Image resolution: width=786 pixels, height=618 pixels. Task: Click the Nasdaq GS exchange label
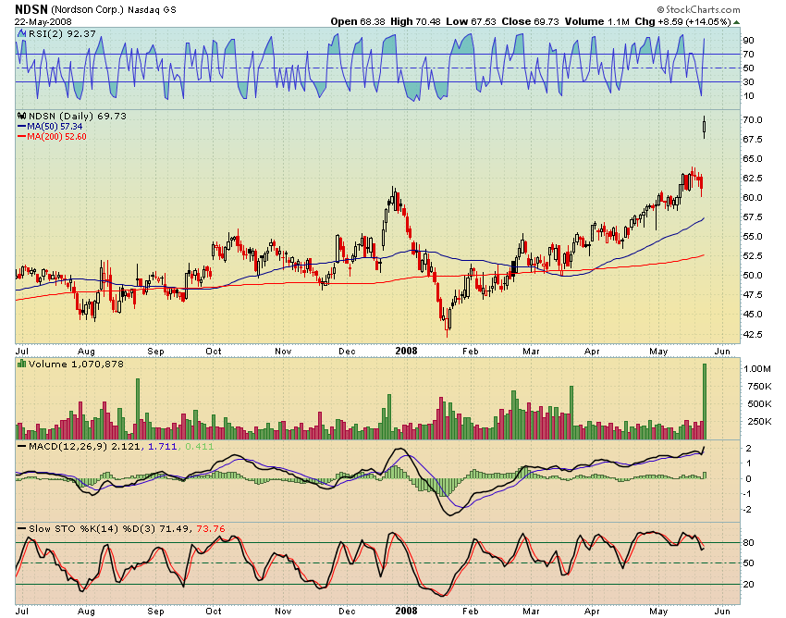pos(152,10)
